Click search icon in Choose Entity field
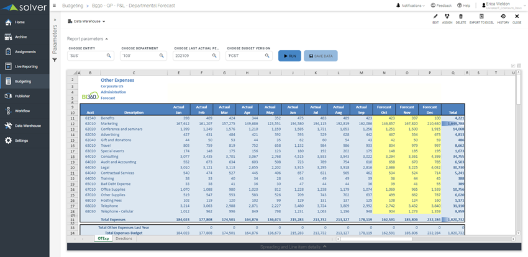This screenshot has width=528, height=257. [x=109, y=56]
